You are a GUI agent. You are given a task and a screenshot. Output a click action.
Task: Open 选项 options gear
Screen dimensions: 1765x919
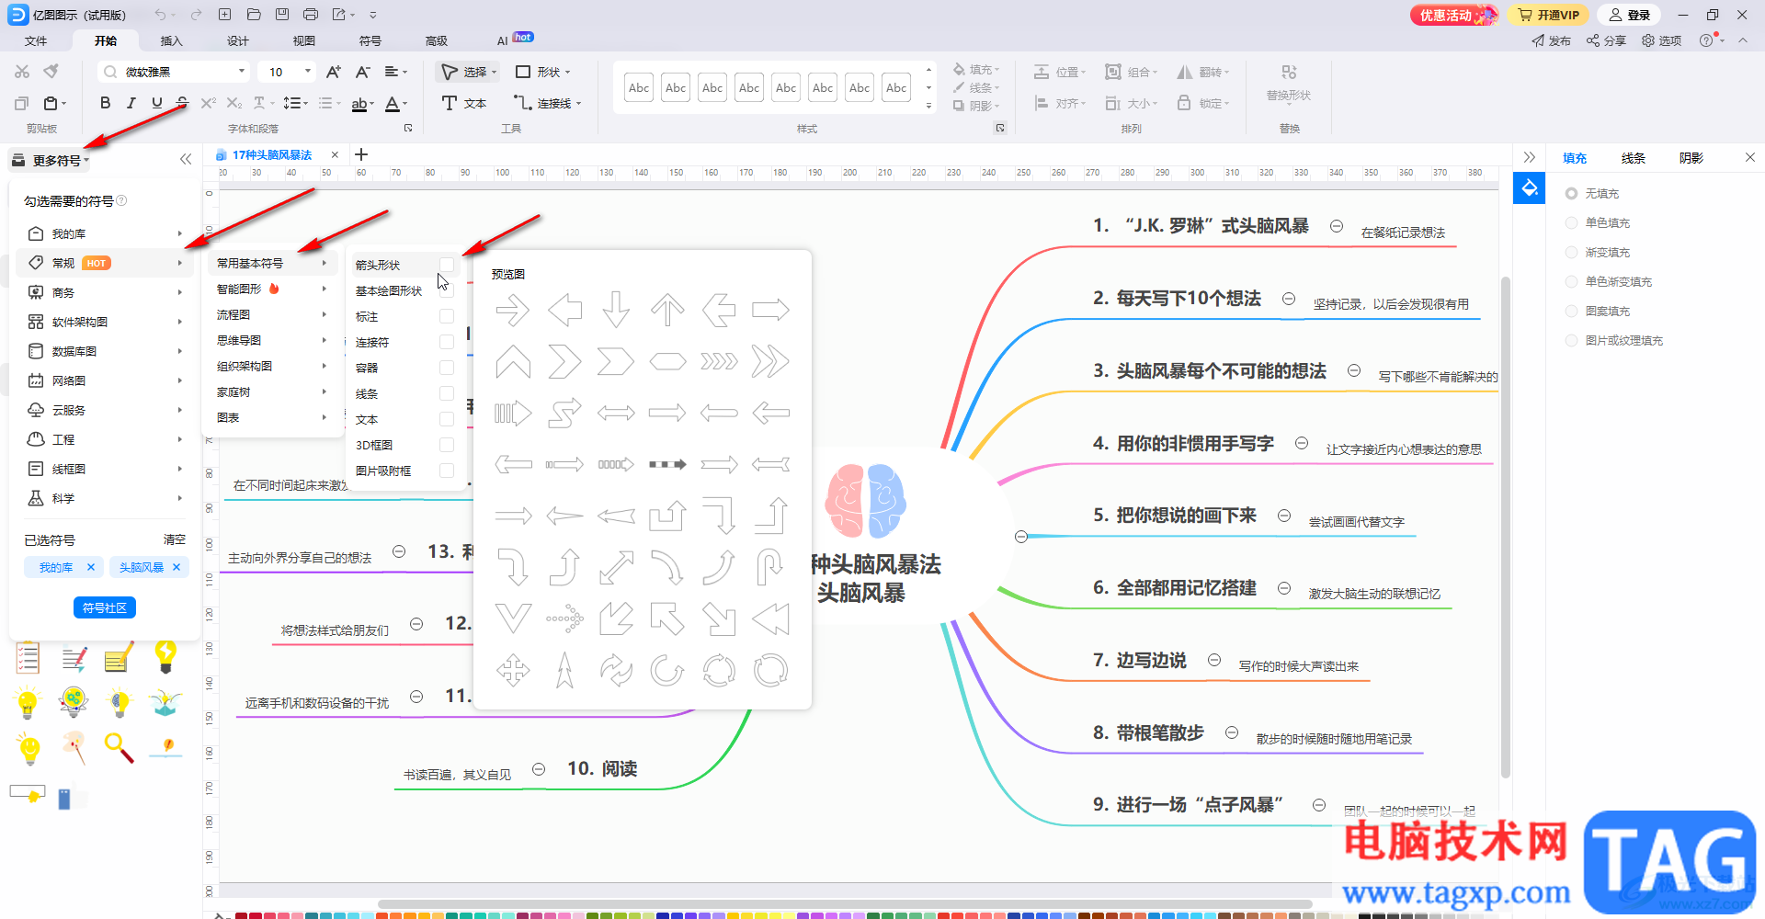[1661, 40]
